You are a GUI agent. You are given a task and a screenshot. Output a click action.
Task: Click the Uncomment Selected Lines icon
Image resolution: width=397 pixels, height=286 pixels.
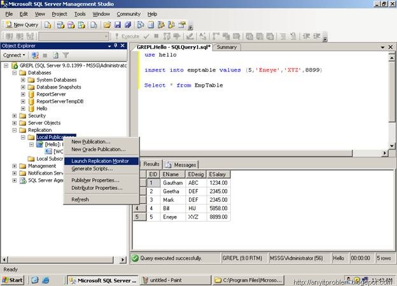coord(293,36)
